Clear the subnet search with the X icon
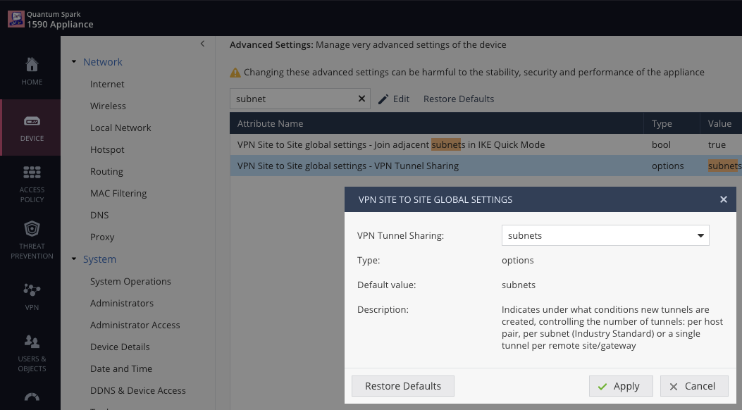The image size is (742, 410). point(361,99)
